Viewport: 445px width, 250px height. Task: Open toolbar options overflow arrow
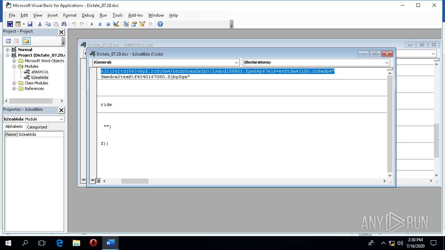click(x=232, y=24)
